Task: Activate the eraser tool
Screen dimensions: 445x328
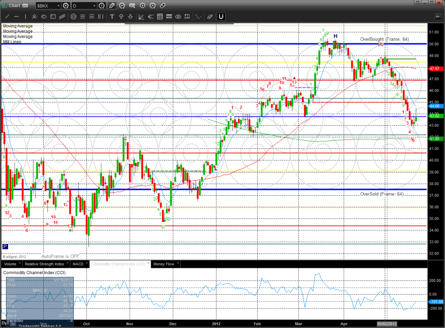Action: coord(209,16)
